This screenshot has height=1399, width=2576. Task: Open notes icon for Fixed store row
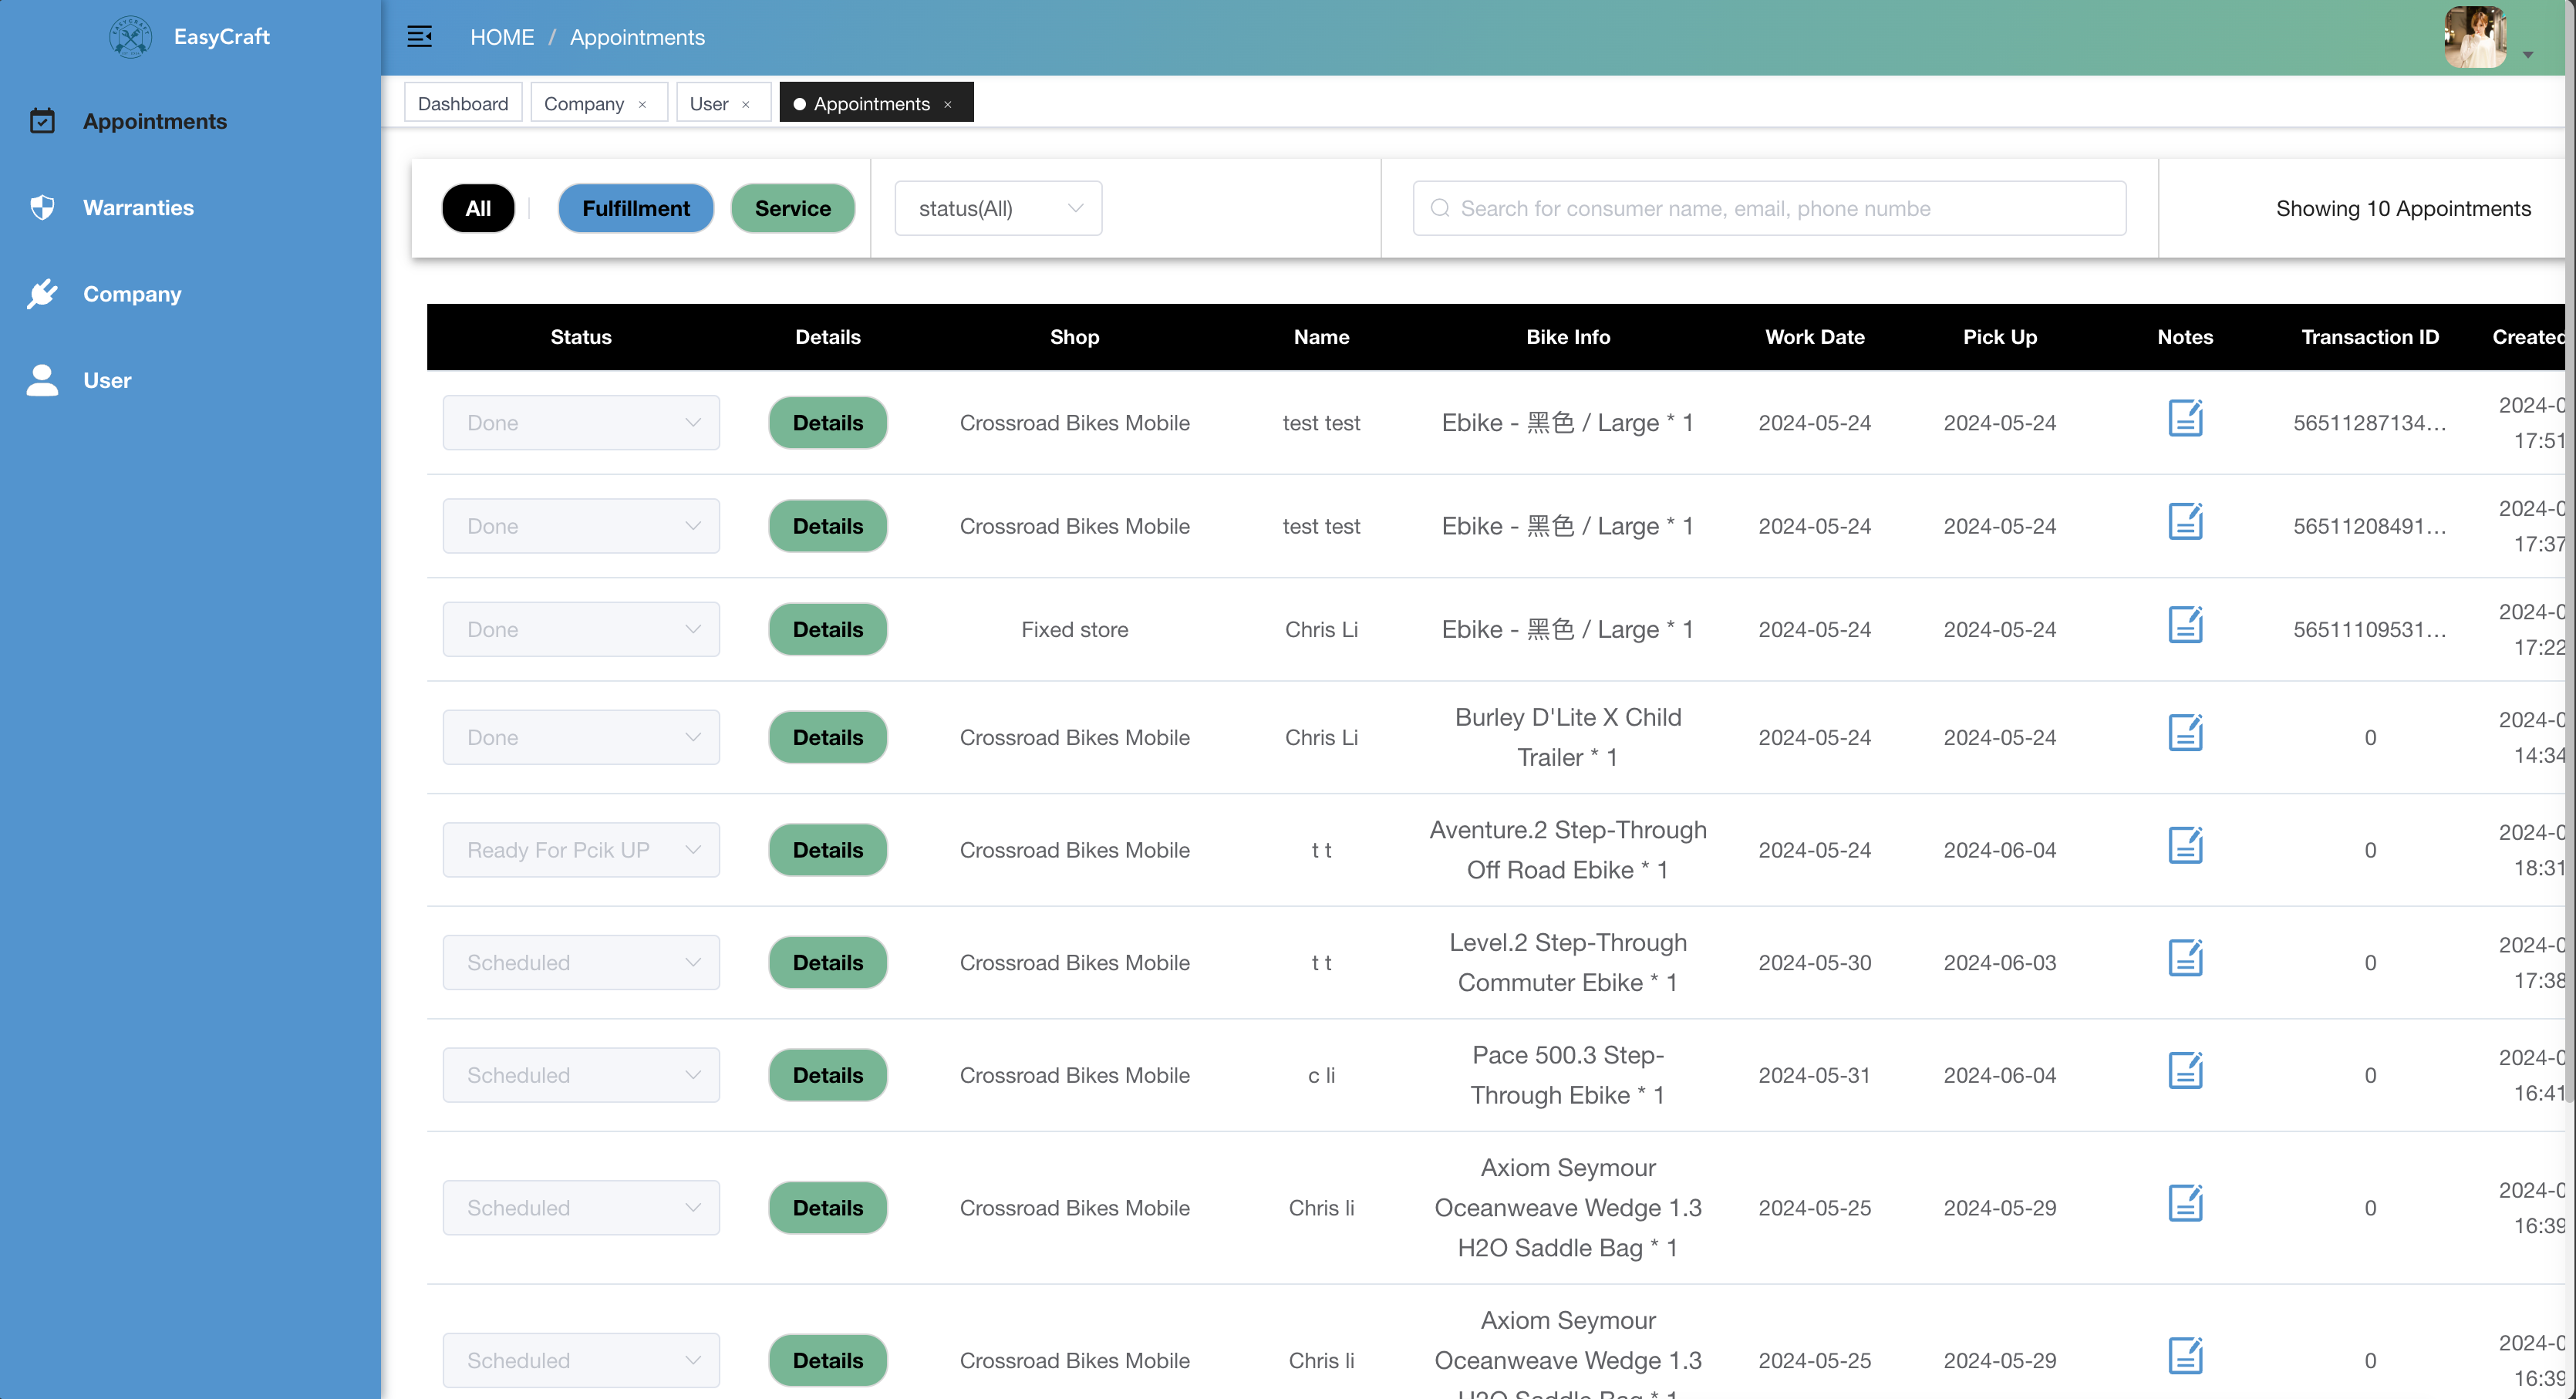coord(2185,626)
